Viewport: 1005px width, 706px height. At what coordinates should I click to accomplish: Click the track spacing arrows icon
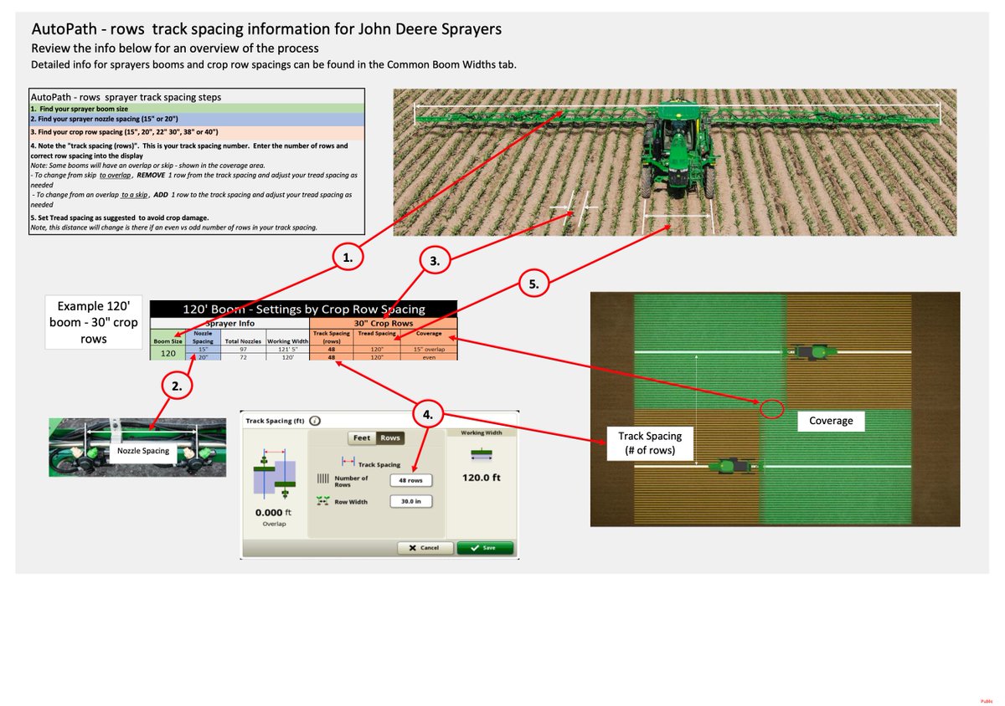[348, 462]
